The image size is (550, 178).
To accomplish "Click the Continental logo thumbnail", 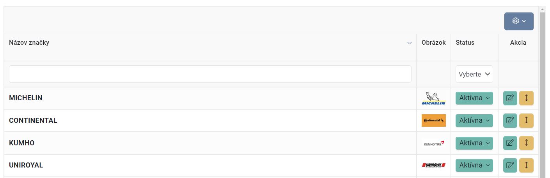I will pyautogui.click(x=433, y=121).
